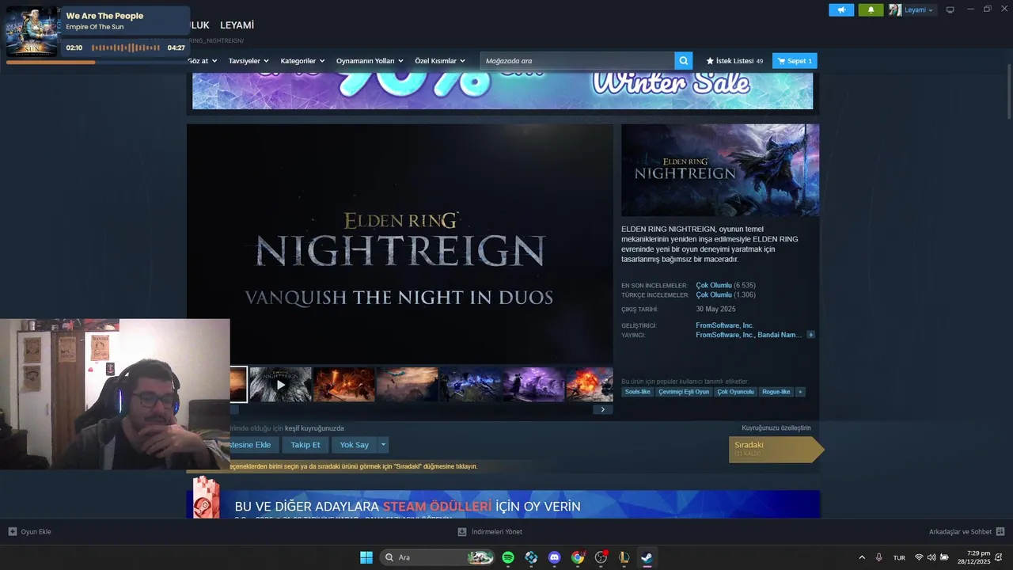Image resolution: width=1013 pixels, height=570 pixels.
Task: Open the 'Çok Oyunculu' tag
Action: pos(735,392)
